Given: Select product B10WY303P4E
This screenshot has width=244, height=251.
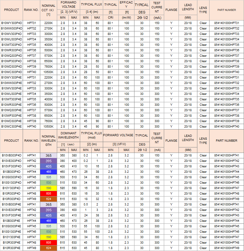Looking at the screenshot, I should pos(11,78).
